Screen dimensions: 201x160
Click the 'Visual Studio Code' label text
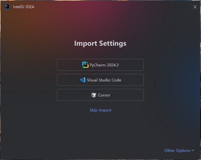[104, 80]
